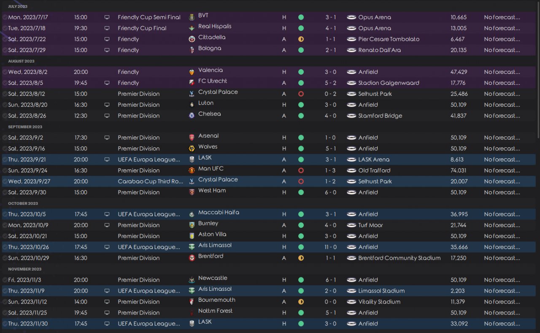Click the Arsenal club crest

pos(192,138)
